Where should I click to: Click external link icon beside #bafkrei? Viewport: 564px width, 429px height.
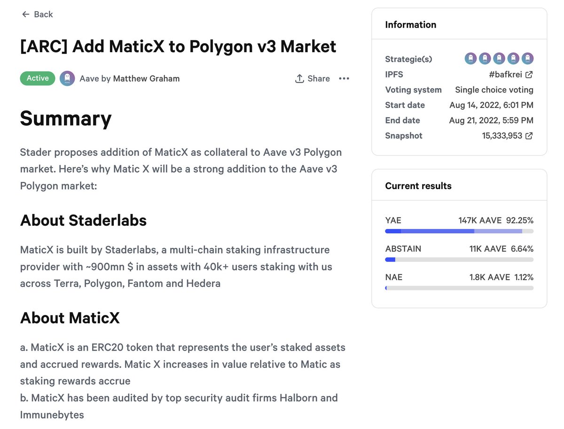tap(529, 75)
